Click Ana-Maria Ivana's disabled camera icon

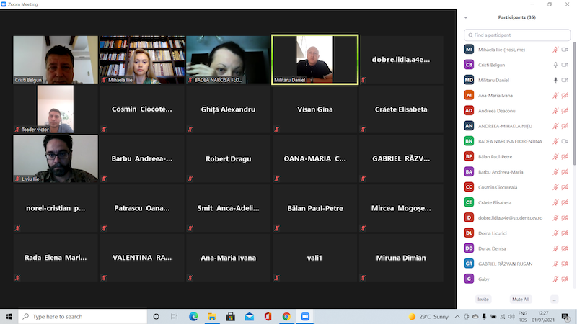click(565, 95)
